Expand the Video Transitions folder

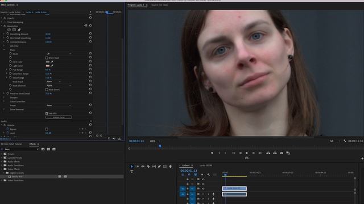pos(2,180)
